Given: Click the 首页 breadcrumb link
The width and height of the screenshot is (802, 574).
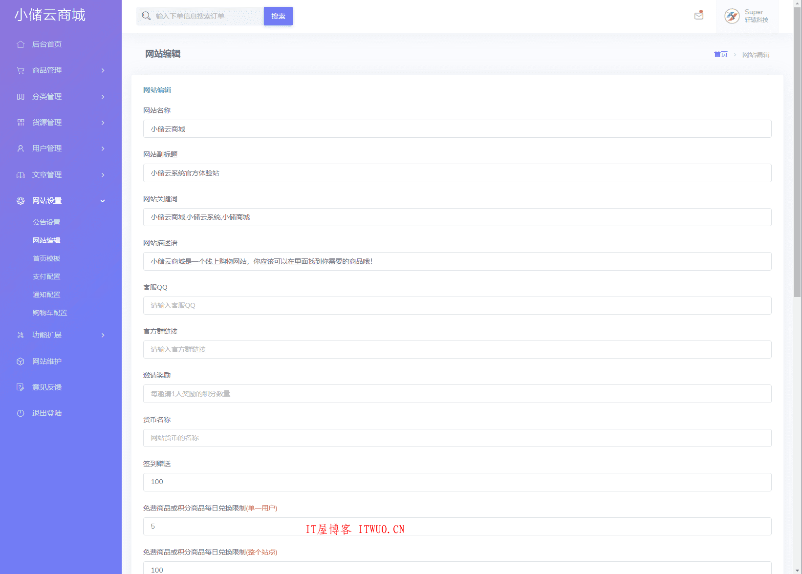Looking at the screenshot, I should pos(720,54).
